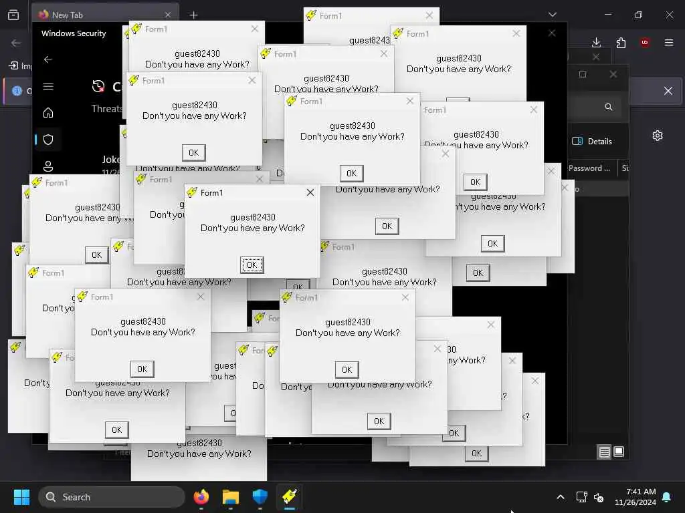Switch to details list view icon
The image size is (685, 513).
point(605,452)
